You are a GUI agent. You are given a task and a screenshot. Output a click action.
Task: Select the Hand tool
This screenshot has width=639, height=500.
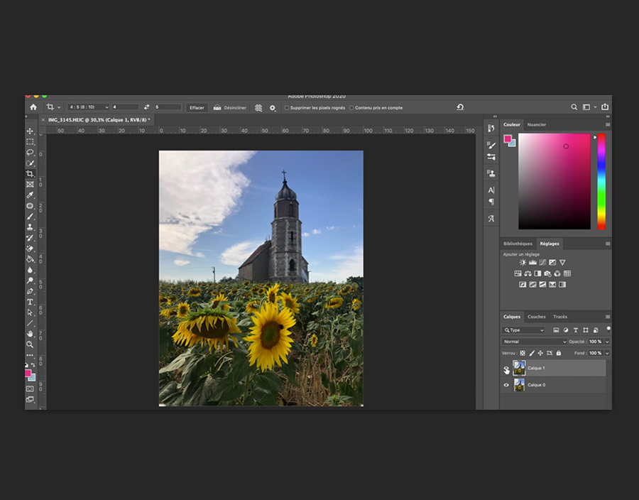pos(30,334)
